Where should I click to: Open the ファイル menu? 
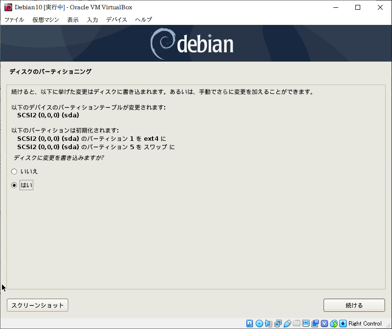click(14, 20)
